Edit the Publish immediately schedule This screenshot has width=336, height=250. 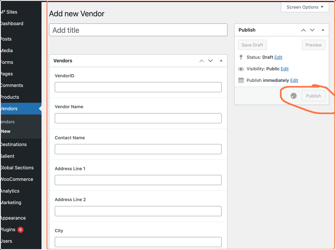click(294, 80)
